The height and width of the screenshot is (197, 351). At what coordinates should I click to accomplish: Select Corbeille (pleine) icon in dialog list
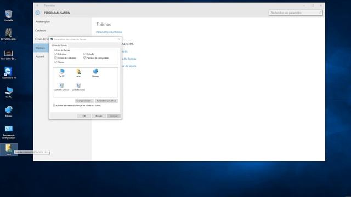click(x=61, y=86)
